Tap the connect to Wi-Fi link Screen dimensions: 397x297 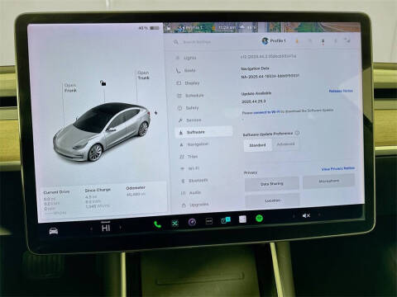tap(267, 112)
